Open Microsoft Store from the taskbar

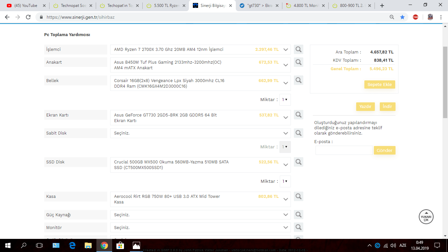pos(120,245)
